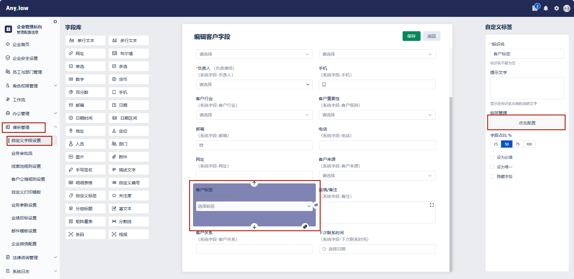The image size is (574, 279).
Task: Click the 标识名 input field
Action: click(527, 54)
